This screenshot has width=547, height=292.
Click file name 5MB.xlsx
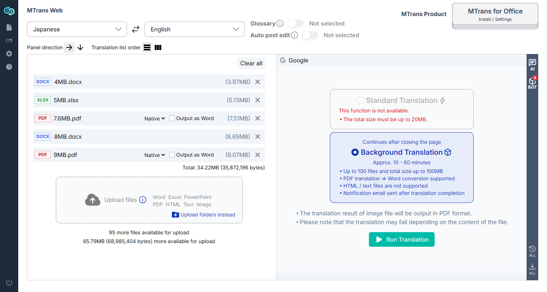click(x=66, y=100)
